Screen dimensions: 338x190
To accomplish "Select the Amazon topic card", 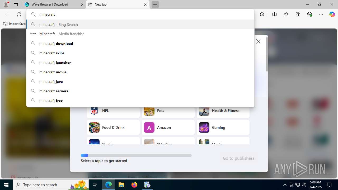I will click(x=168, y=127).
